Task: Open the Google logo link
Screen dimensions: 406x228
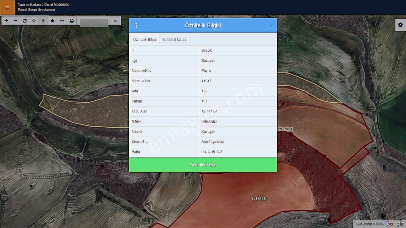Action: tap(394, 224)
